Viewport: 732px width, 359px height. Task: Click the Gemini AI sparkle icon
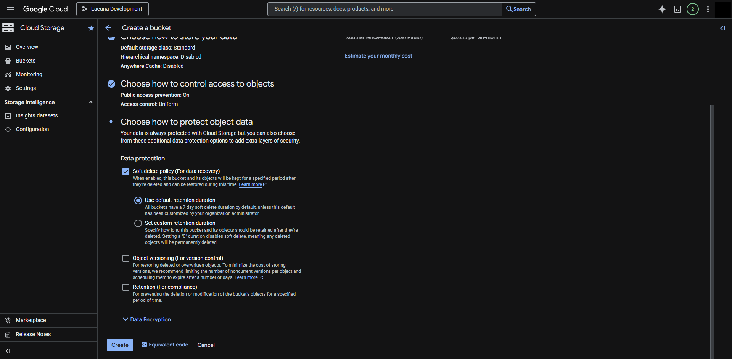[x=662, y=9]
